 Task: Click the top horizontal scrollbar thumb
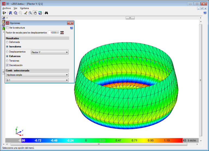130,18
